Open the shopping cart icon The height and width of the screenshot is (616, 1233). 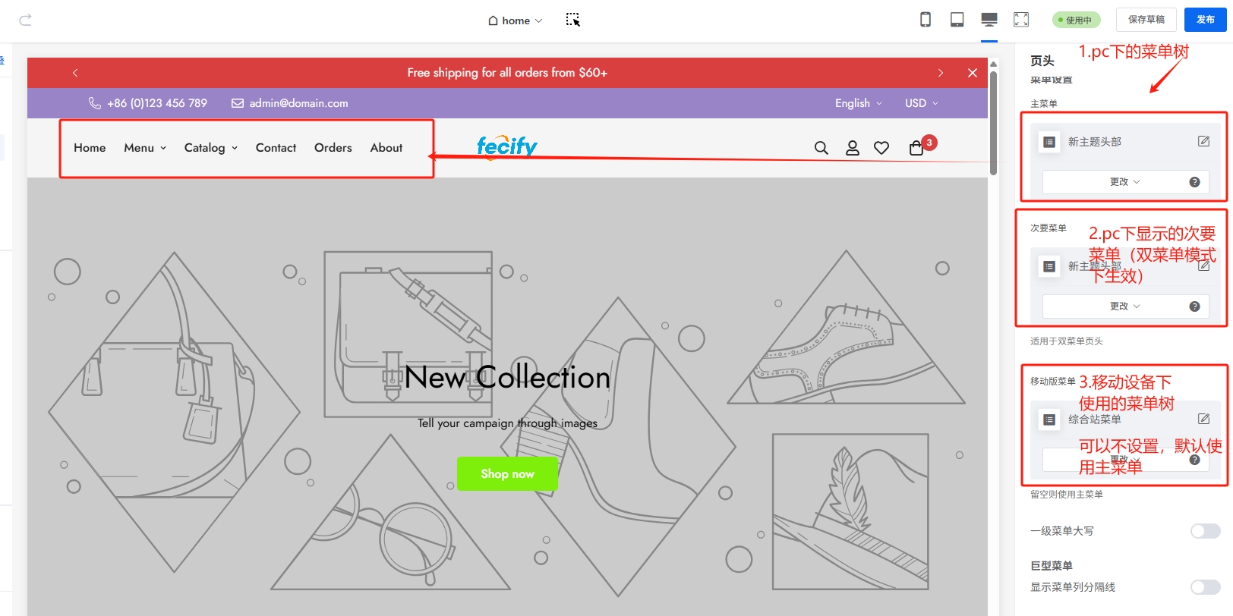tap(916, 148)
